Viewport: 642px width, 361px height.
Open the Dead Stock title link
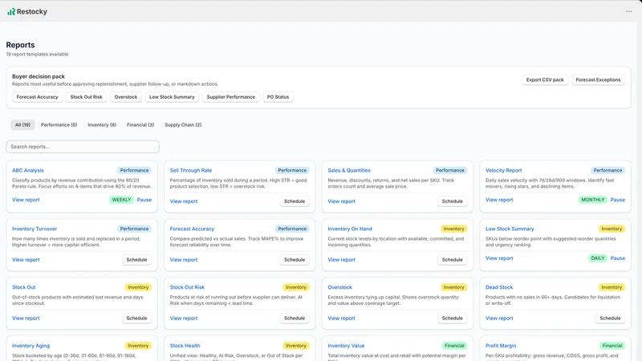click(499, 287)
